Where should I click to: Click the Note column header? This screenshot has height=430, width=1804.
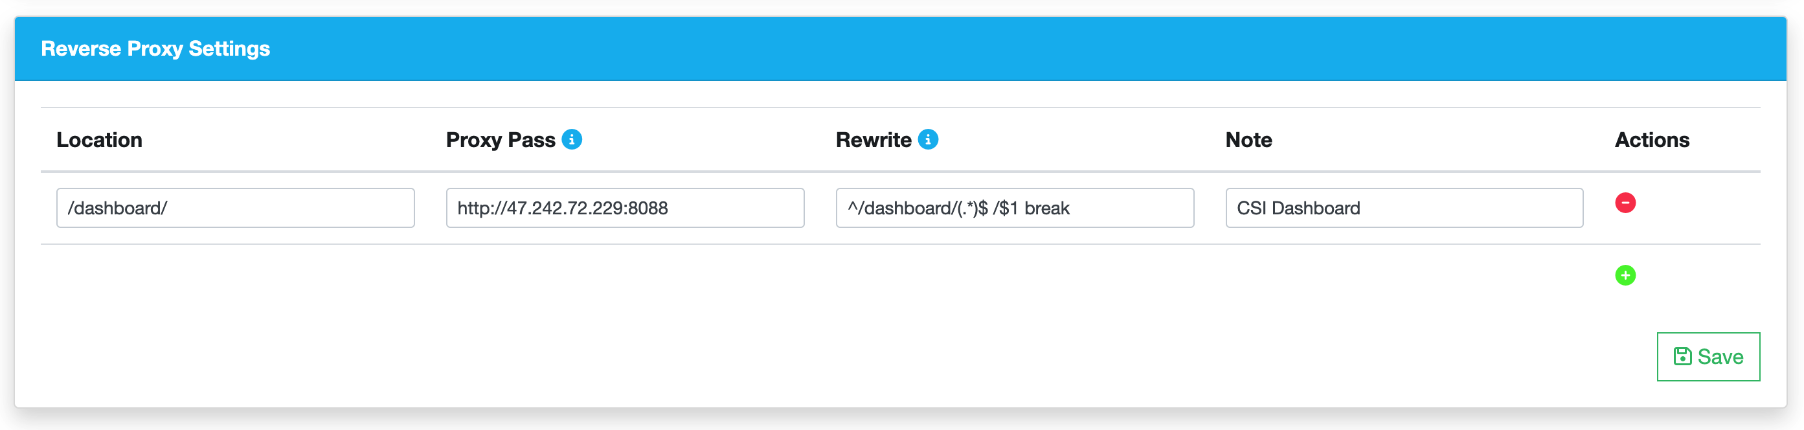[1248, 140]
